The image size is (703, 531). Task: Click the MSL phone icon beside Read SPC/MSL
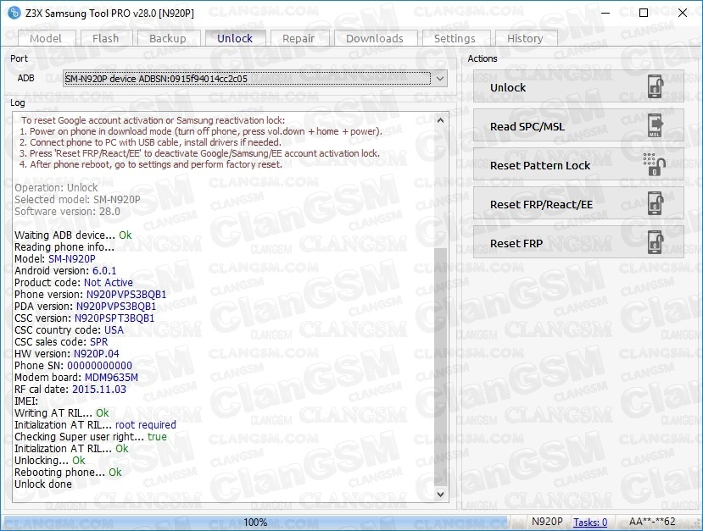[x=655, y=126]
